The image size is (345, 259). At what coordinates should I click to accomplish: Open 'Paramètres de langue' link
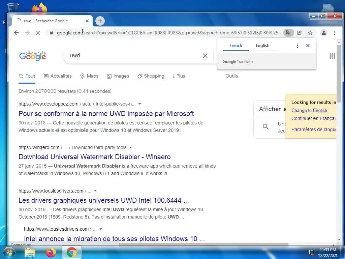[x=314, y=129]
